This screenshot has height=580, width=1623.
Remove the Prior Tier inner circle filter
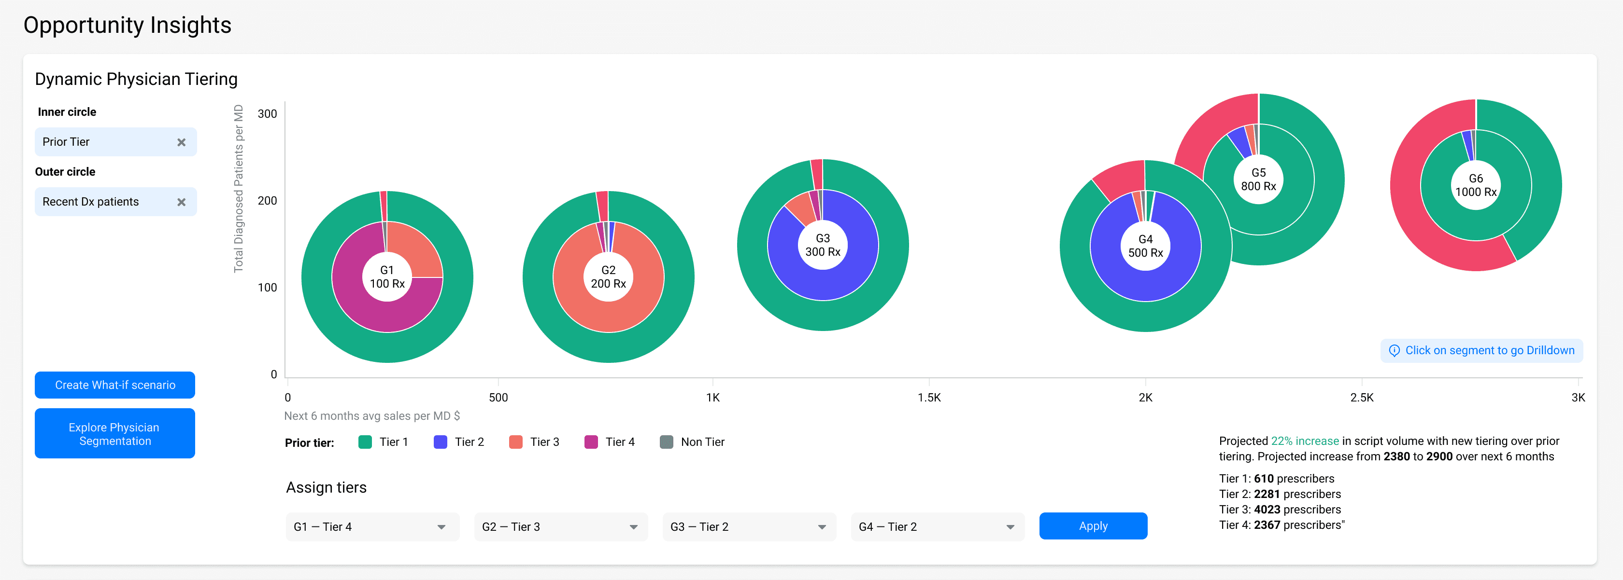pos(182,142)
